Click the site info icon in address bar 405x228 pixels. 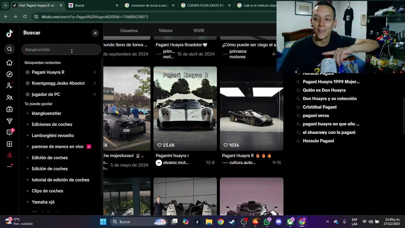click(36, 17)
